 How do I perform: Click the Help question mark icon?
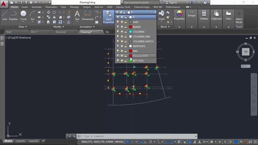point(205,2)
